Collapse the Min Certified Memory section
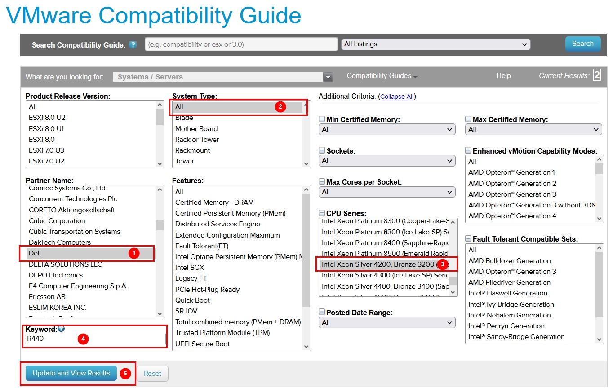The width and height of the screenshot is (613, 392). point(322,119)
